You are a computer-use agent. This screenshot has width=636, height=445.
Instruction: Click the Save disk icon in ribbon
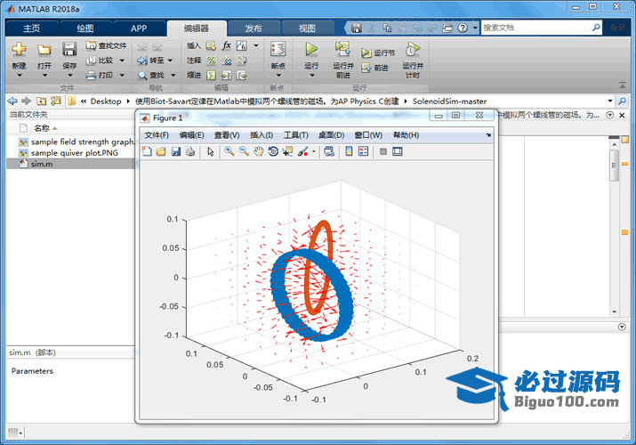(x=69, y=49)
